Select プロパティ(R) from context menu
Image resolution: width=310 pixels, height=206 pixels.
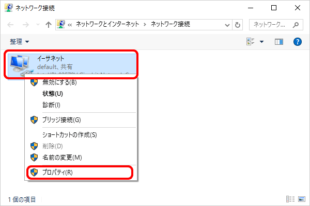click(57, 172)
